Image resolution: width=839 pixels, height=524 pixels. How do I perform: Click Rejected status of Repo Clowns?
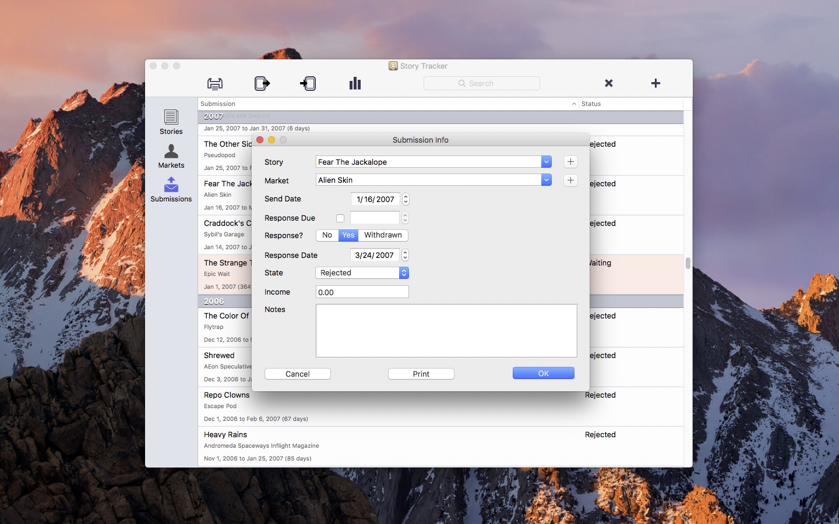(x=600, y=395)
